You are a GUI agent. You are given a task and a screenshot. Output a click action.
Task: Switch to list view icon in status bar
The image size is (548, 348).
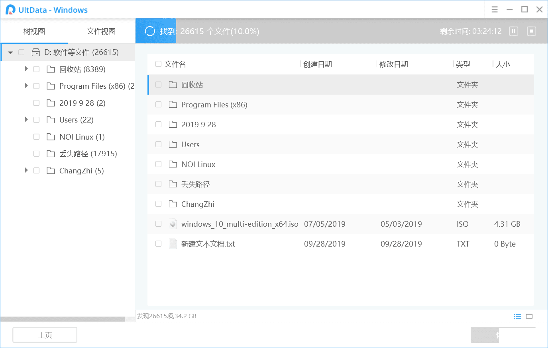pos(518,316)
